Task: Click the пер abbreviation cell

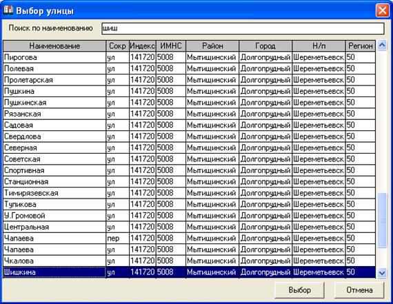Action: click(x=117, y=238)
